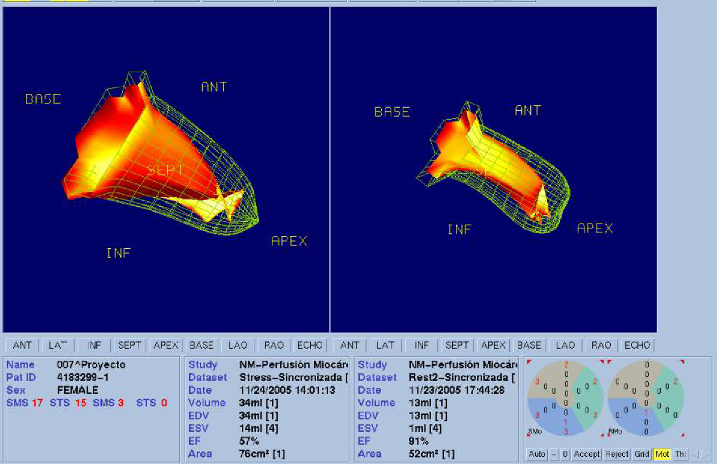Switch stress heart to LAO view

tap(238, 345)
